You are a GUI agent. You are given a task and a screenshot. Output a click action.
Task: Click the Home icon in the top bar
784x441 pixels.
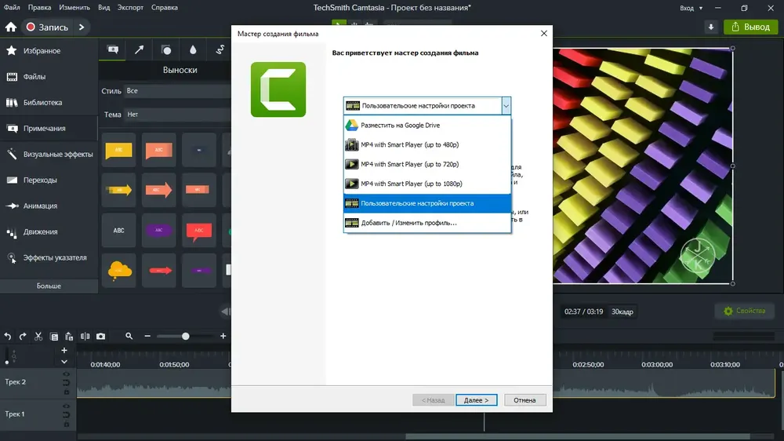point(10,27)
